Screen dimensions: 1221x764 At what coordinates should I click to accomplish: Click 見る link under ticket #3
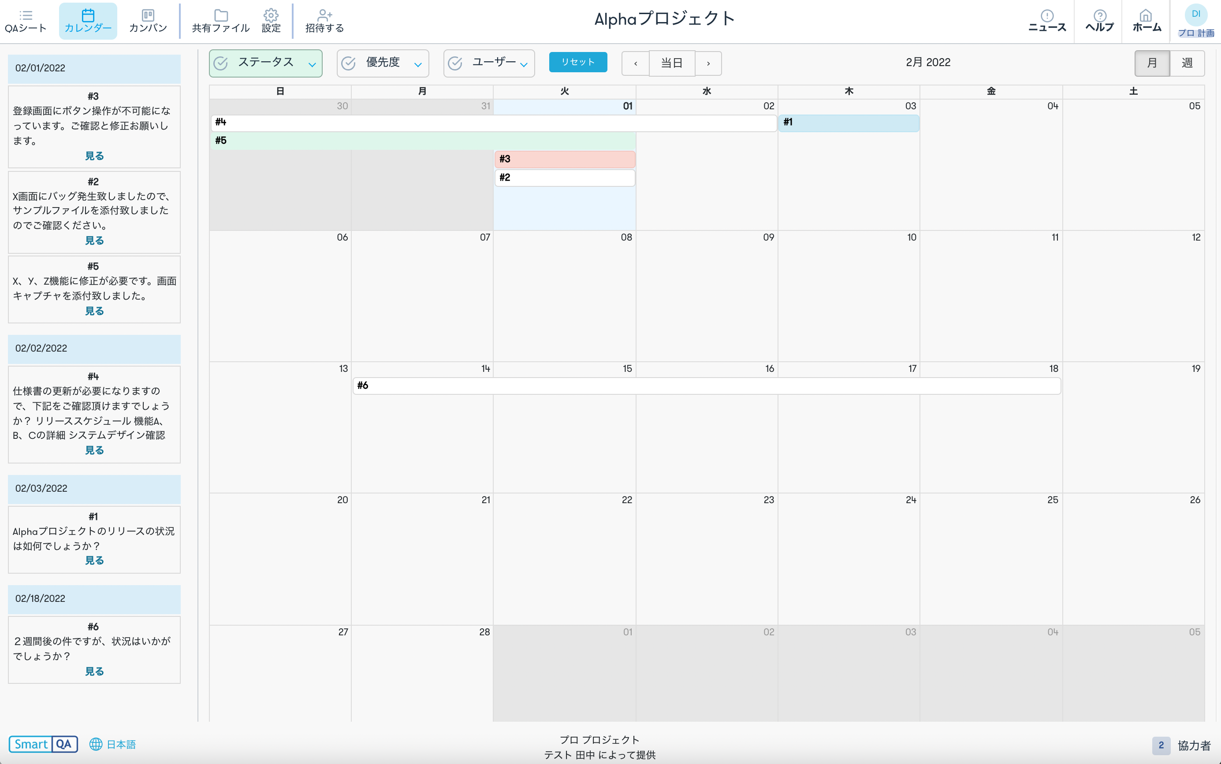94,156
